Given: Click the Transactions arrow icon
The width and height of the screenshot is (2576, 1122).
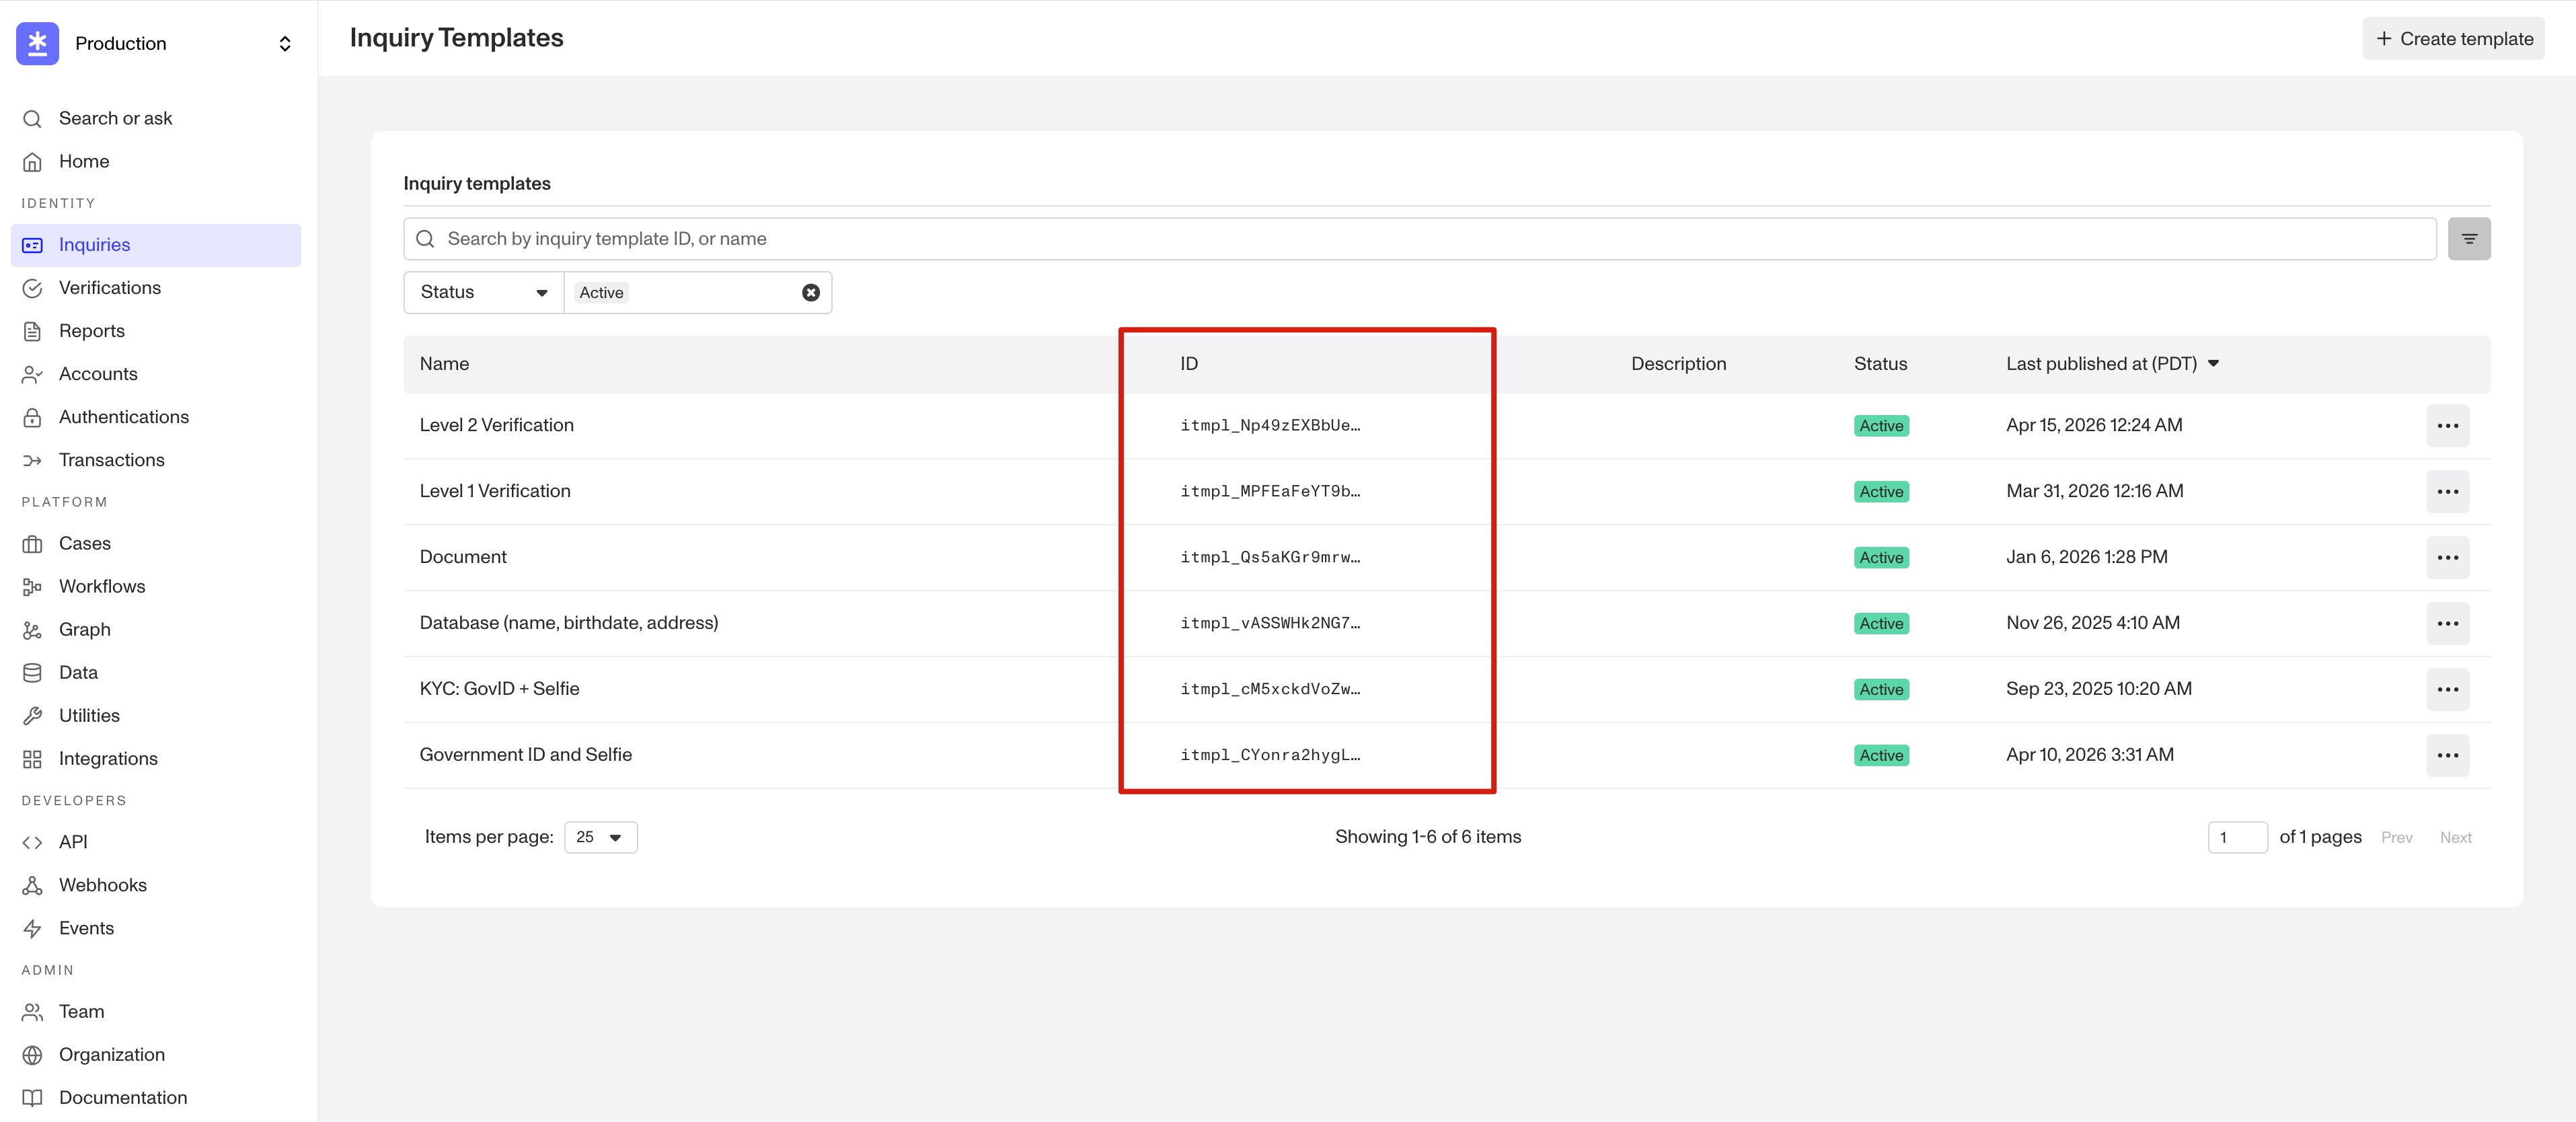Looking at the screenshot, I should [x=32, y=460].
